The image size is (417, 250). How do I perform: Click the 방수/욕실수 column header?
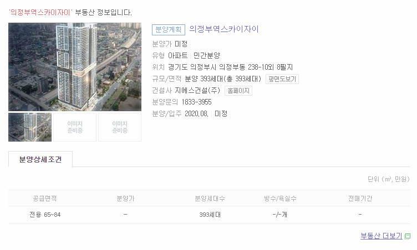pyautogui.click(x=280, y=199)
